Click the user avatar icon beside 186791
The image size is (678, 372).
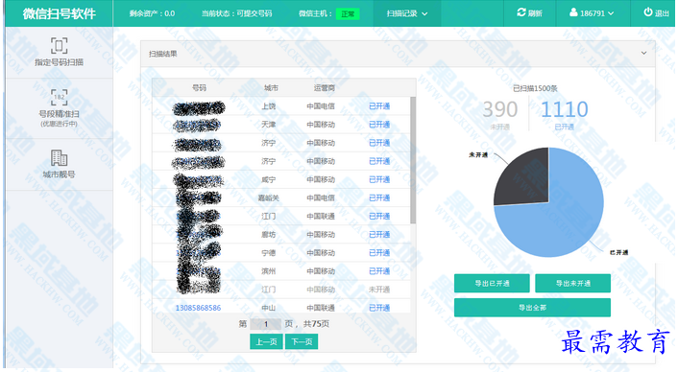573,12
